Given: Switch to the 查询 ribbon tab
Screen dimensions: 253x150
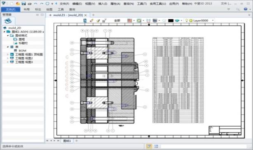Looking at the screenshot, I should point(72,9).
